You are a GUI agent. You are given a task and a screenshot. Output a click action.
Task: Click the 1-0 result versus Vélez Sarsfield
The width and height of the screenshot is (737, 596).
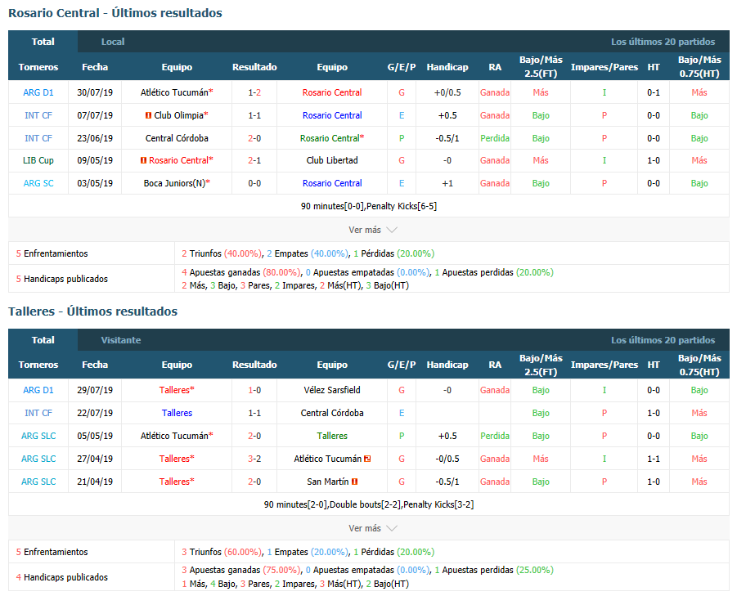click(x=254, y=390)
